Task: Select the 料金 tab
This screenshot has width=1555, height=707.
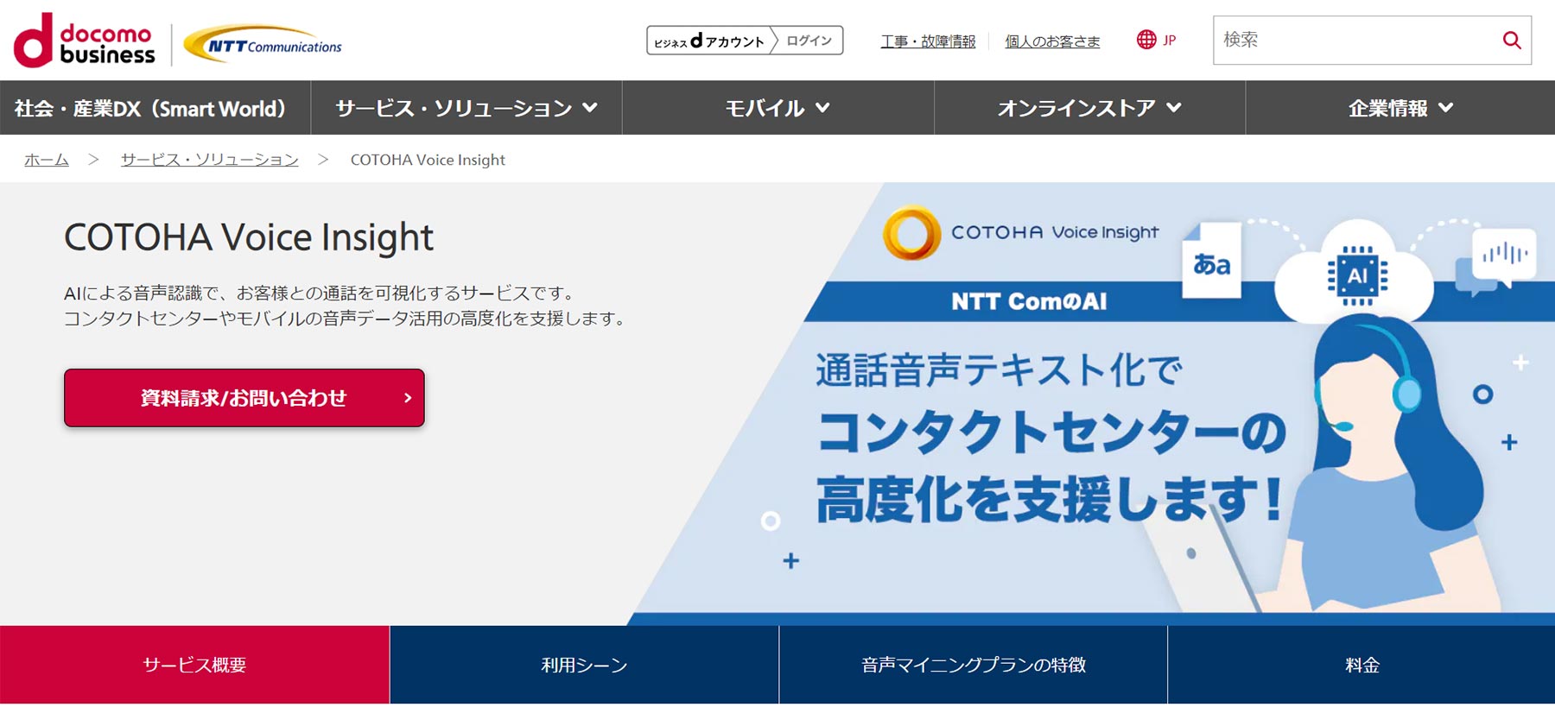Action: click(1361, 665)
